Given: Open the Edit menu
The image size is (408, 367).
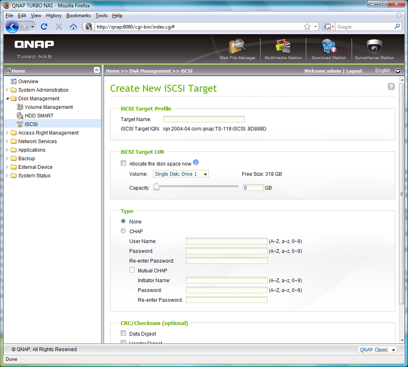Looking at the screenshot, I should (22, 15).
